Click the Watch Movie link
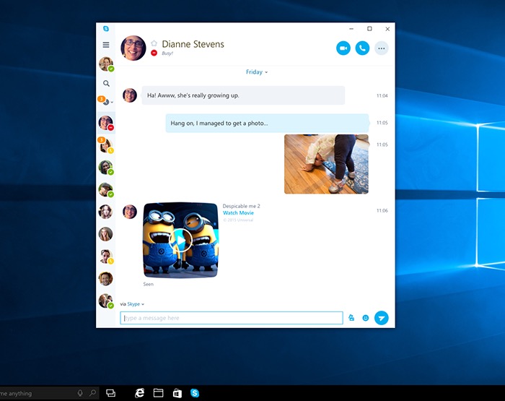This screenshot has height=401, width=505. point(238,213)
